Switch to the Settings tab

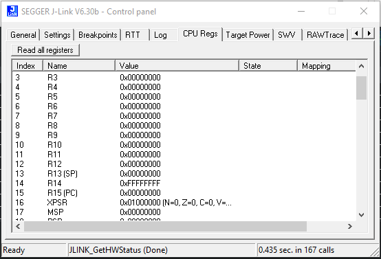click(57, 35)
